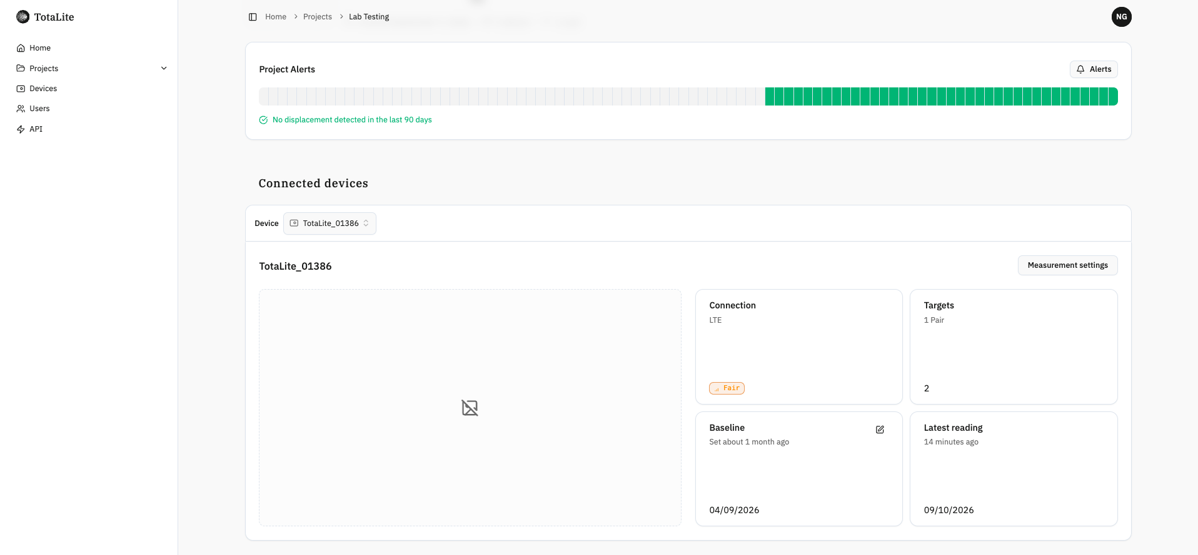The image size is (1198, 555).
Task: Click the Projects breadcrumb link
Action: coord(318,17)
